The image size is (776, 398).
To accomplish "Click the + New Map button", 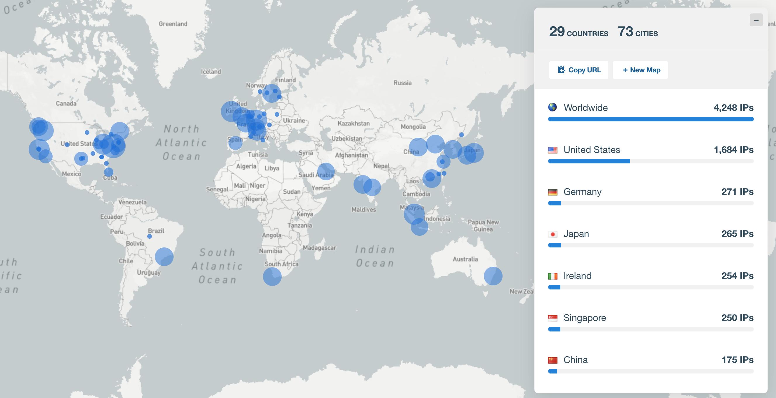I will coord(640,70).
